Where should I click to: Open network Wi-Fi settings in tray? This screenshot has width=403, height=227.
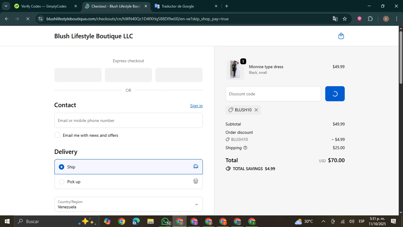pyautogui.click(x=343, y=221)
